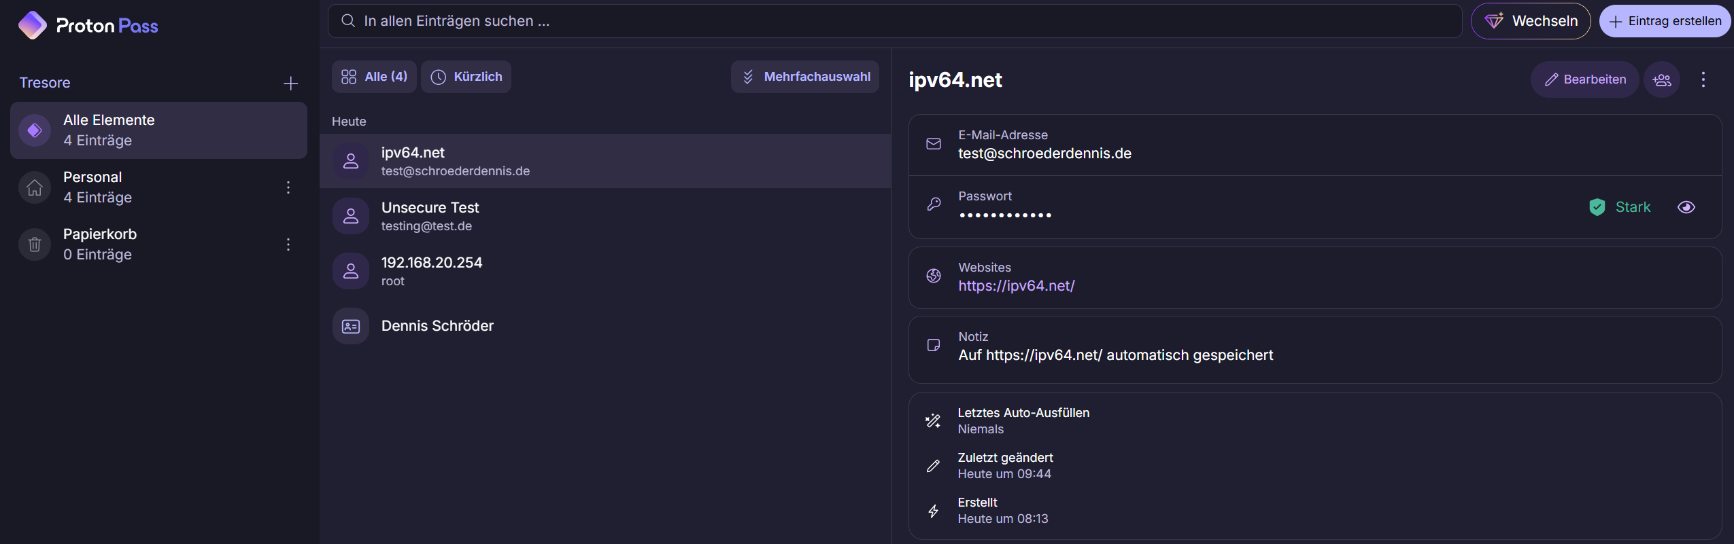Click the Dennis Schröder identity card icon

tap(351, 327)
